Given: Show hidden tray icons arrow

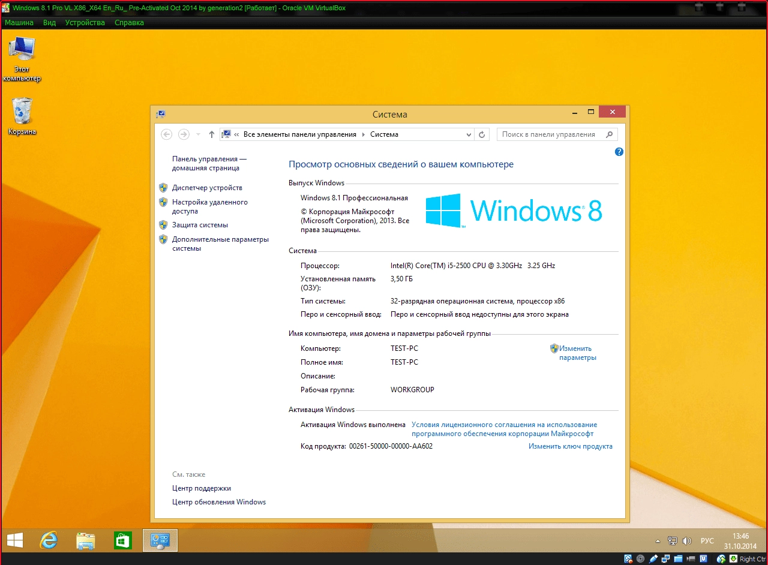Looking at the screenshot, I should coord(658,541).
